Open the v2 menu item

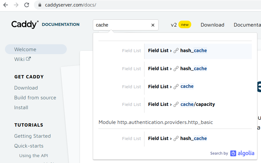tap(173, 25)
